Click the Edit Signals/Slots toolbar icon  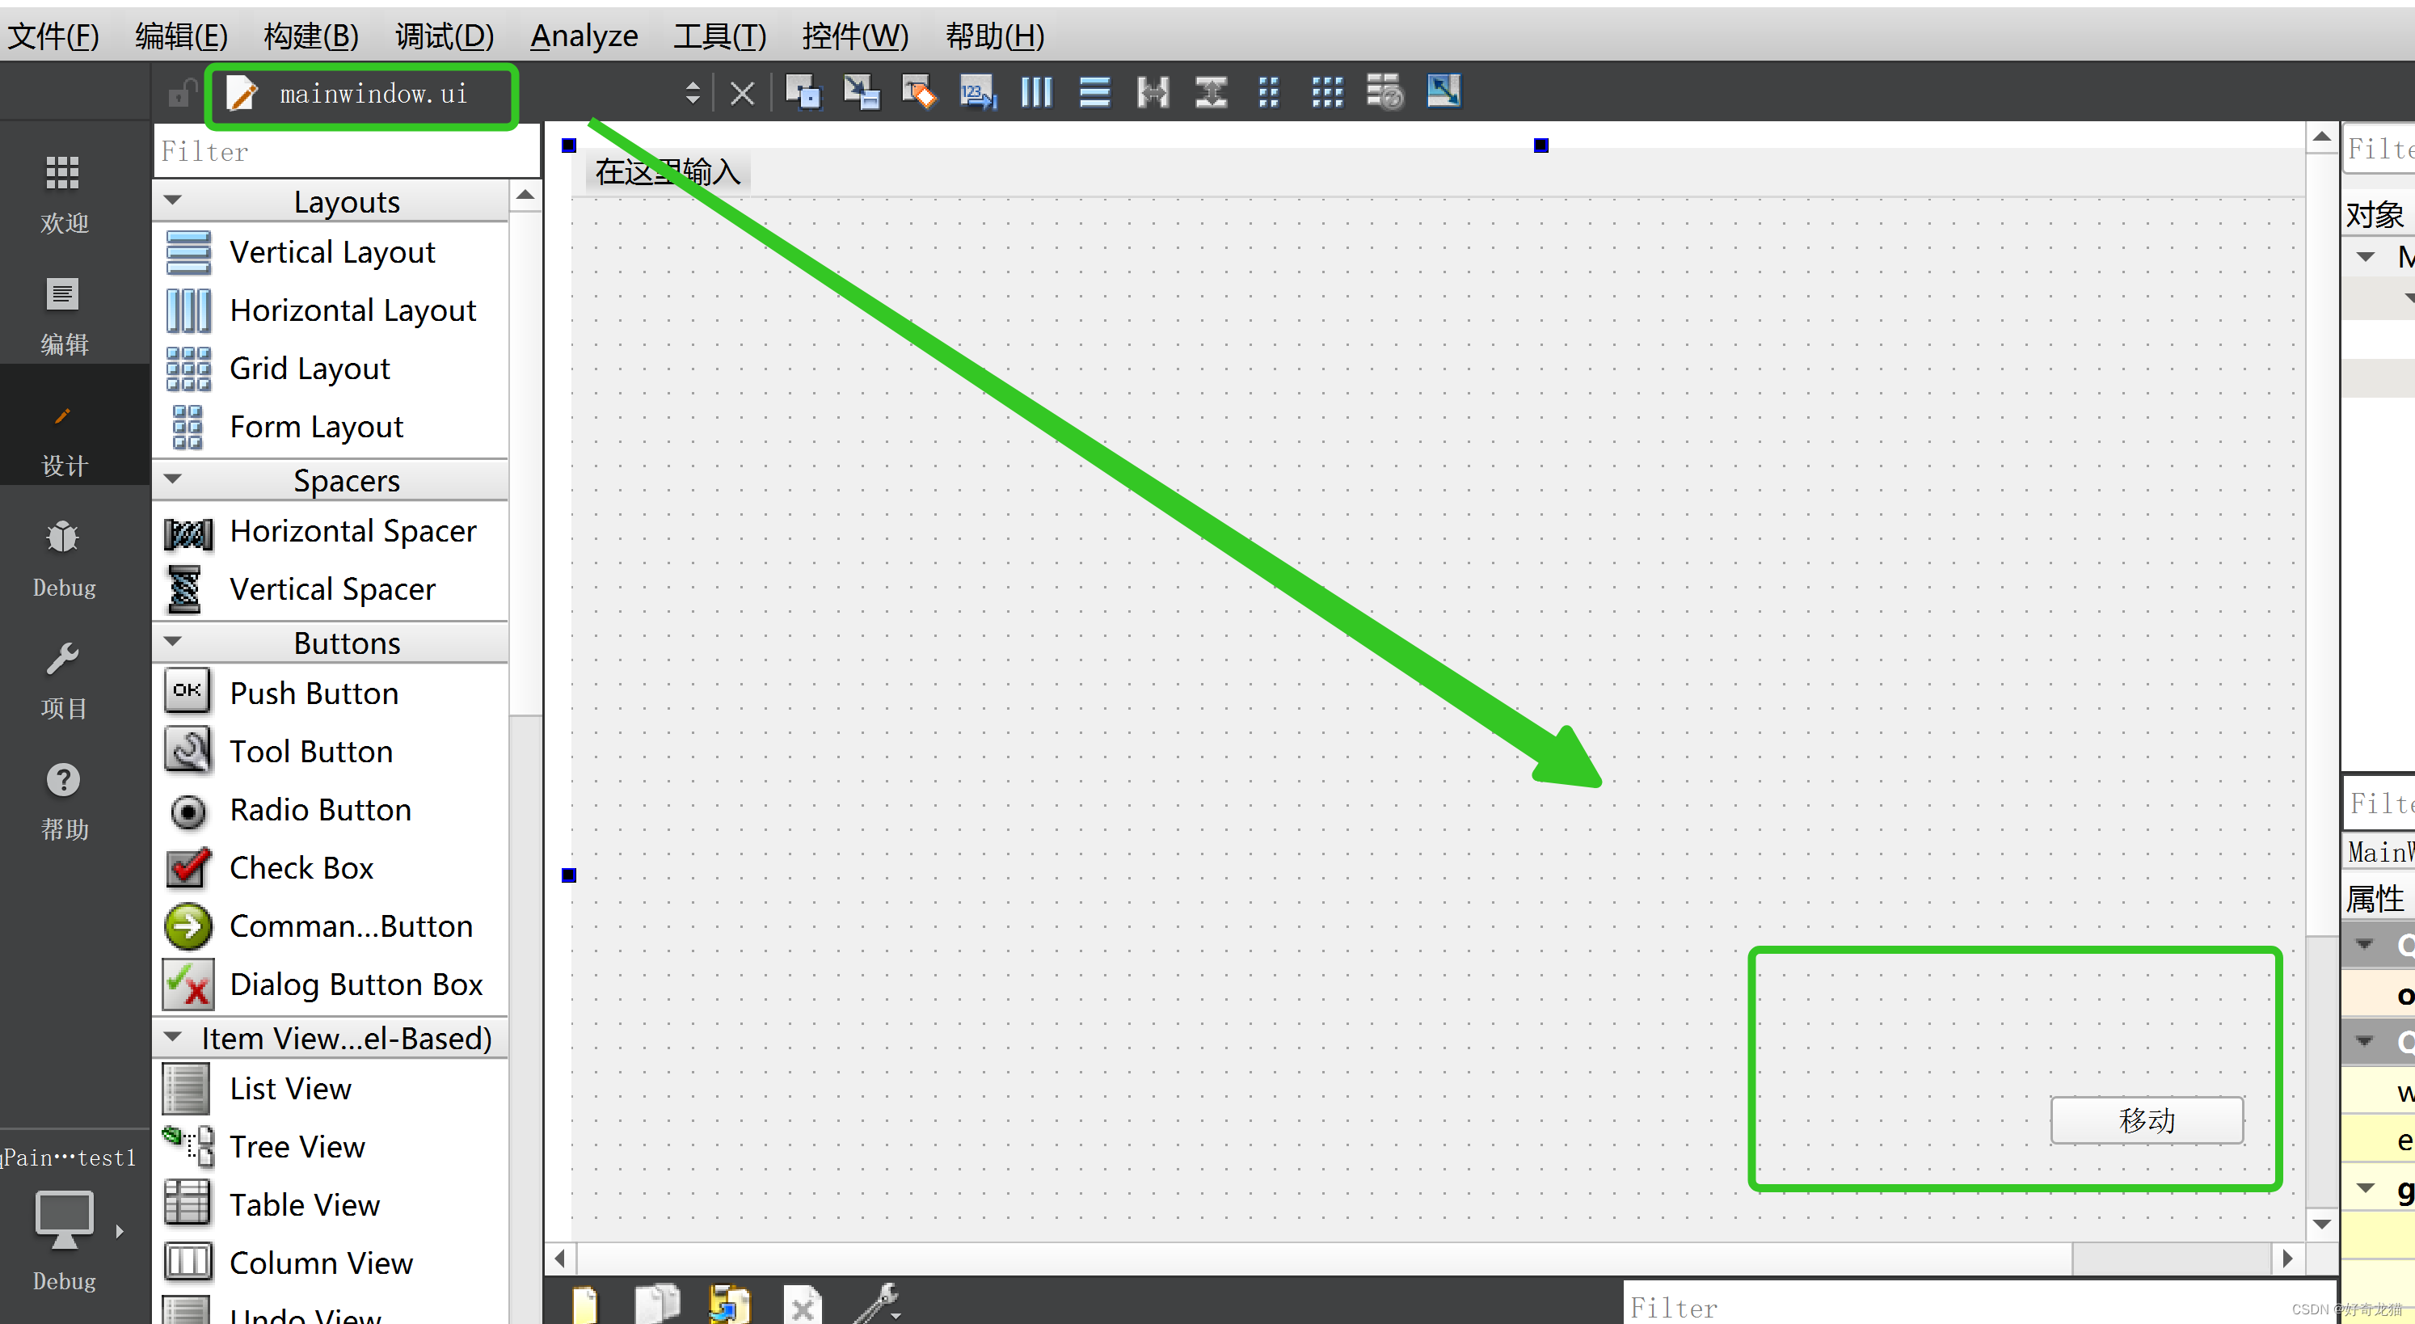[861, 93]
